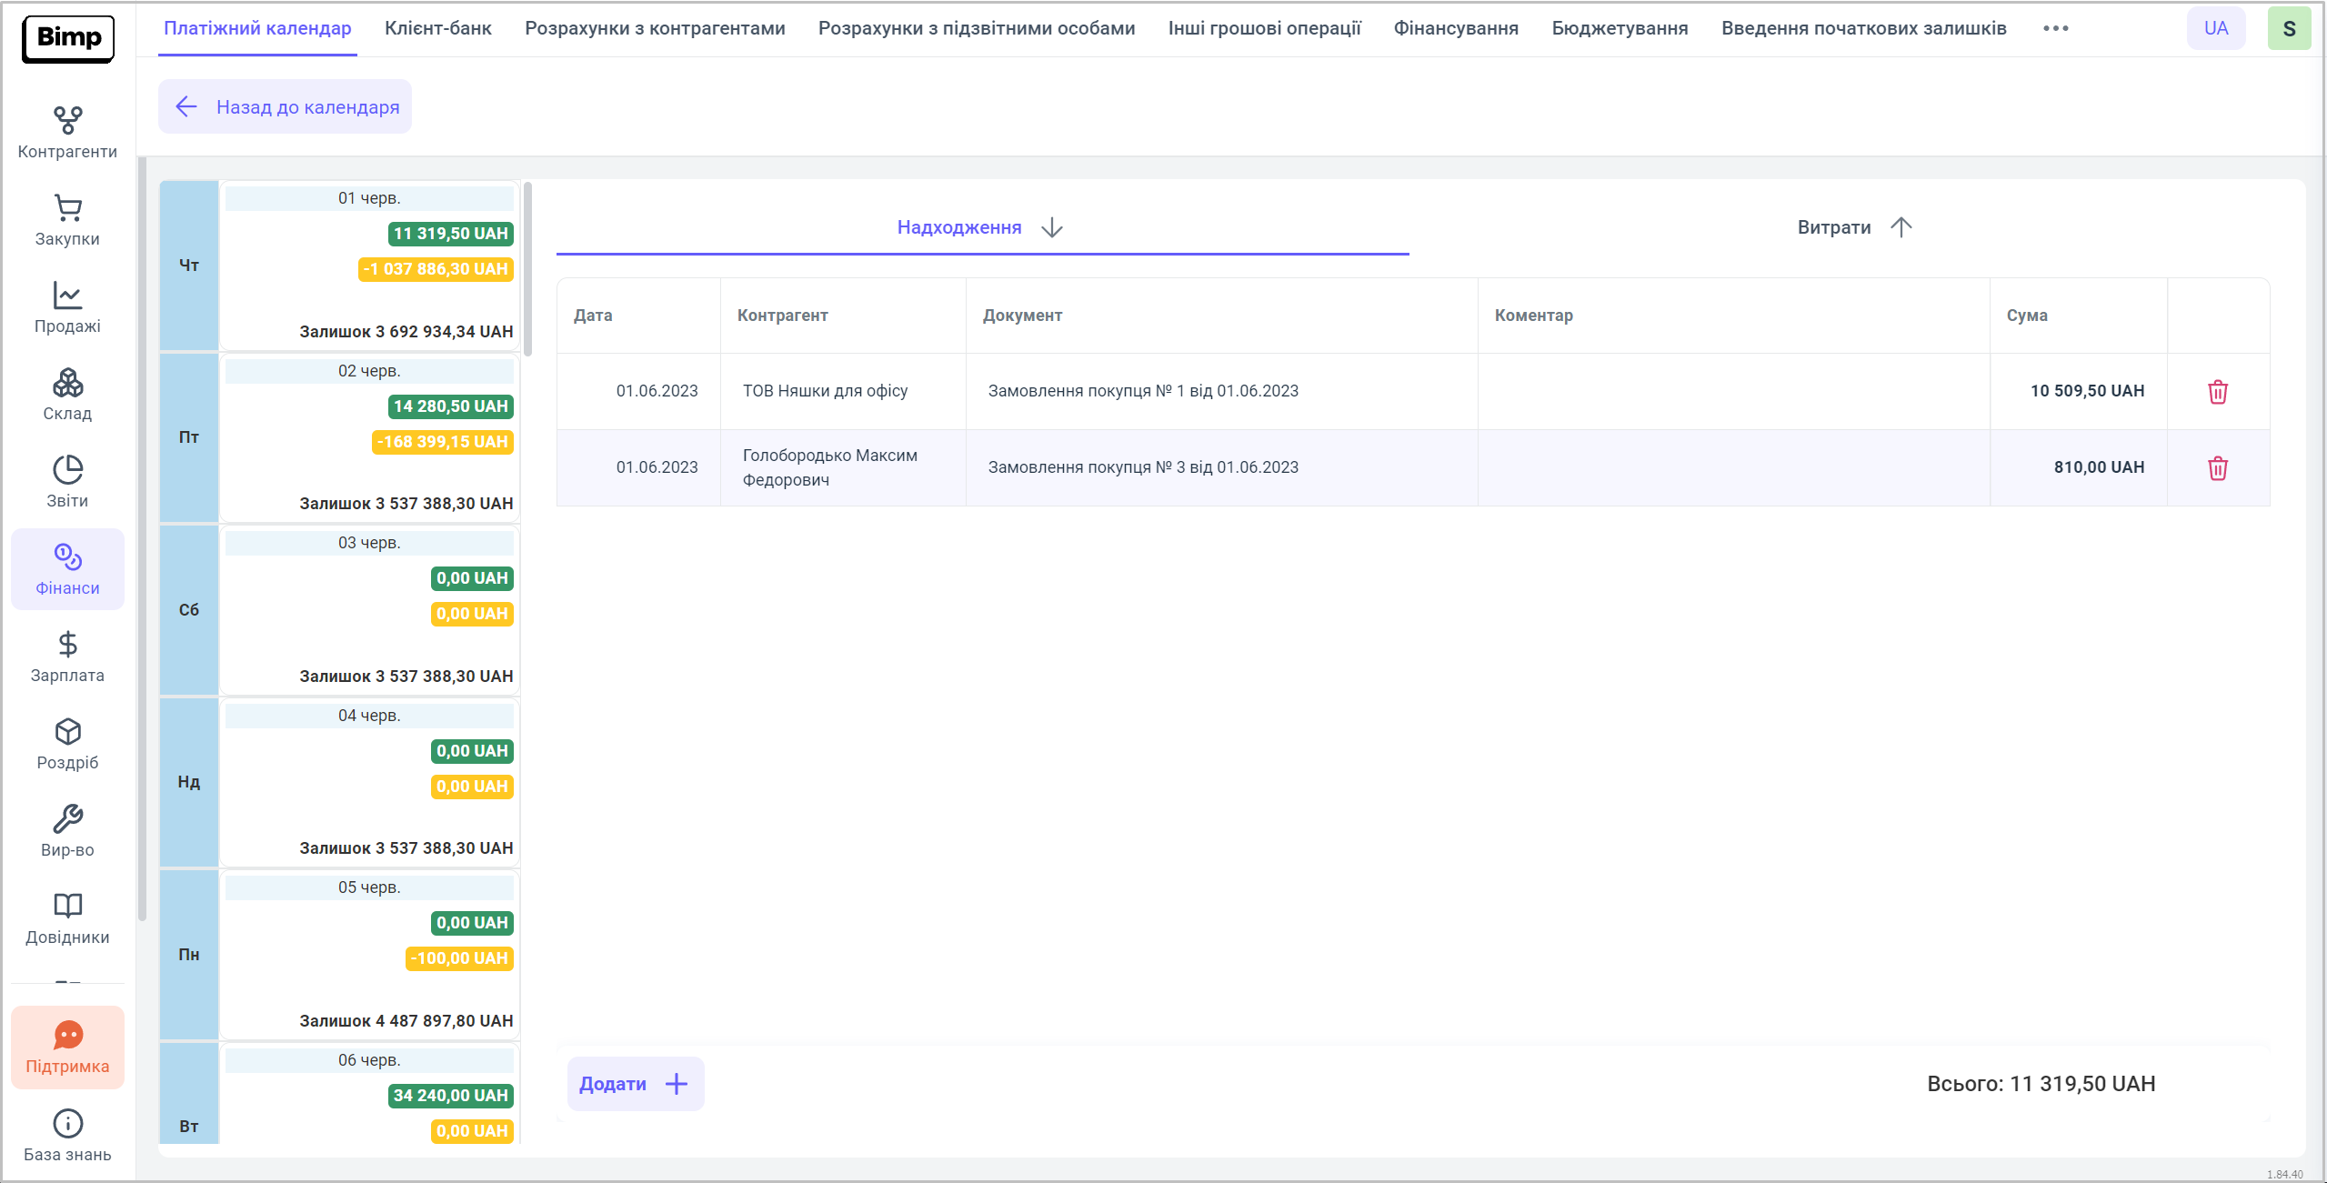Image resolution: width=2327 pixels, height=1183 pixels.
Task: Expand more menu items with three dots
Action: click(x=2055, y=28)
